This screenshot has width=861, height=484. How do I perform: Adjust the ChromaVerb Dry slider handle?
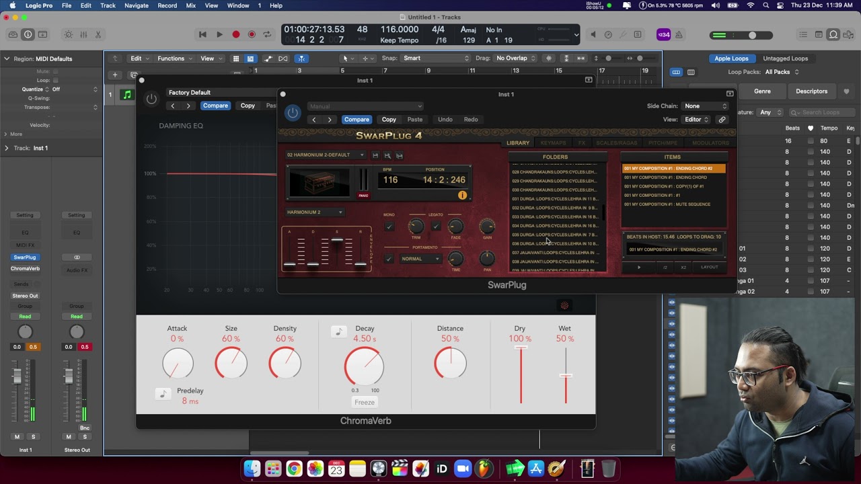click(x=521, y=348)
